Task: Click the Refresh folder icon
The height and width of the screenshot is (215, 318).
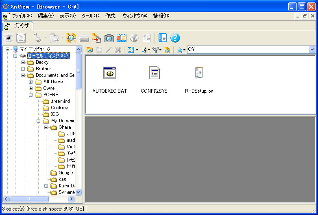Action: (167, 50)
